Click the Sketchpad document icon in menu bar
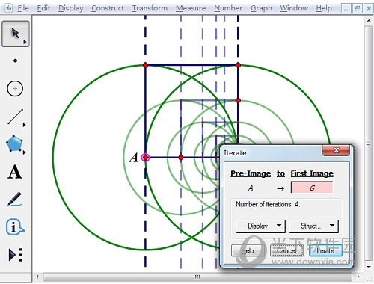374x284 pixels. coord(9,8)
